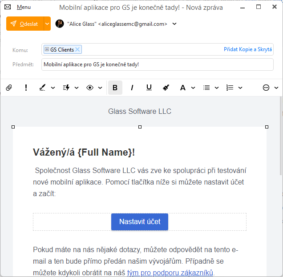The width and height of the screenshot is (283, 277).
Task: Click the message body vertical scrollbar
Action: click(281, 136)
